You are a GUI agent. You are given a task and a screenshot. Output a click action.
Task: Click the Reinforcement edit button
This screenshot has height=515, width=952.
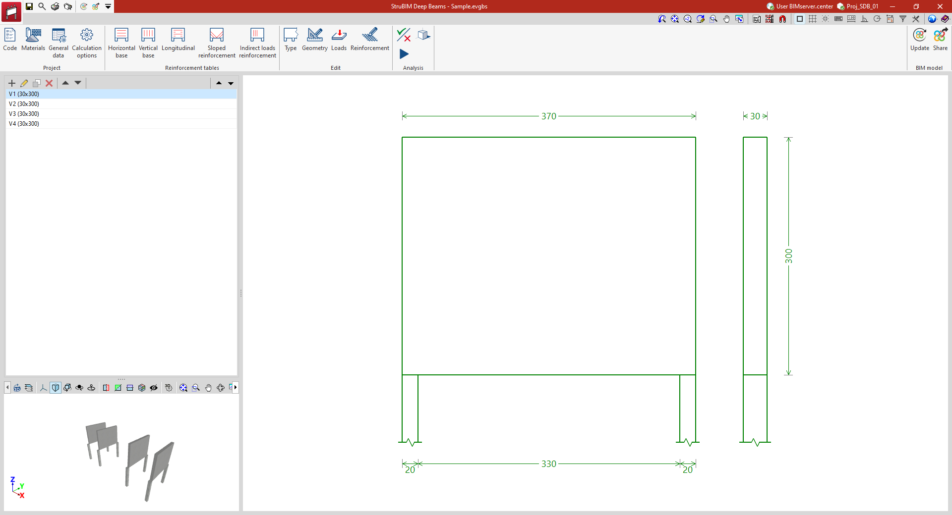pos(370,40)
